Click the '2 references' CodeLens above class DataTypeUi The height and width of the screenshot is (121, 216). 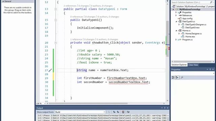pyautogui.click(x=70, y=6)
